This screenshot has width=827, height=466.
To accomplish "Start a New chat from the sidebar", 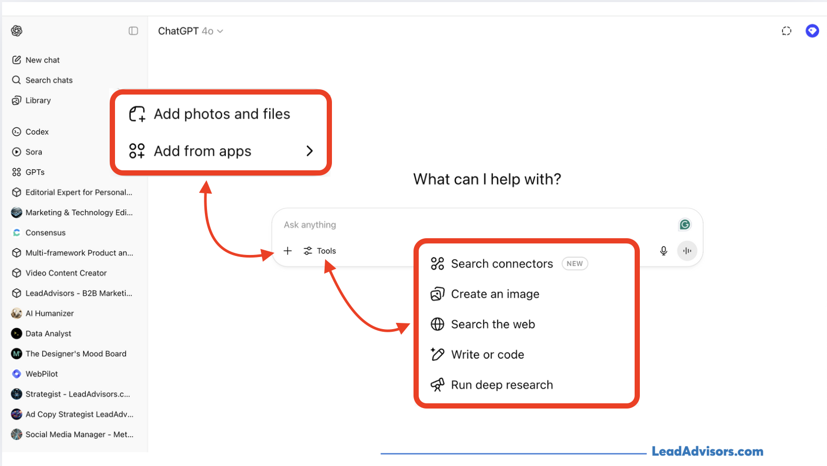I will (x=36, y=60).
